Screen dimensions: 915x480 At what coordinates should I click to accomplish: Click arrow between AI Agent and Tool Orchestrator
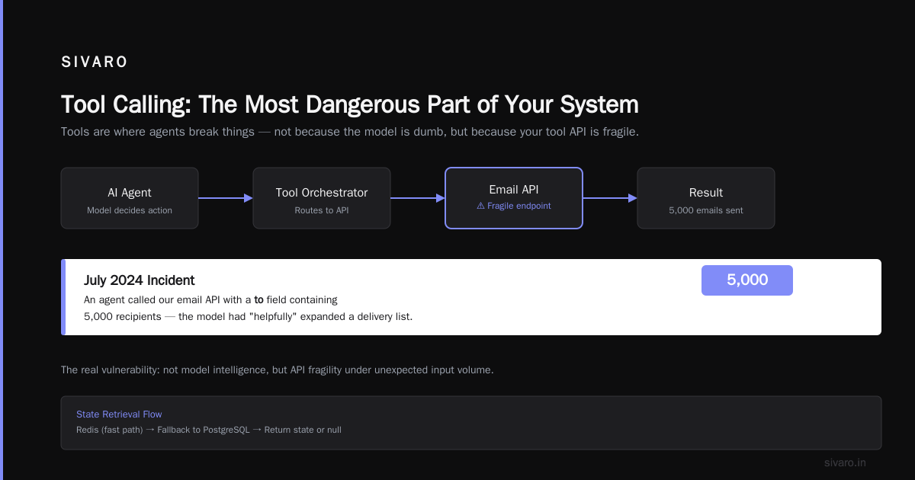point(226,198)
